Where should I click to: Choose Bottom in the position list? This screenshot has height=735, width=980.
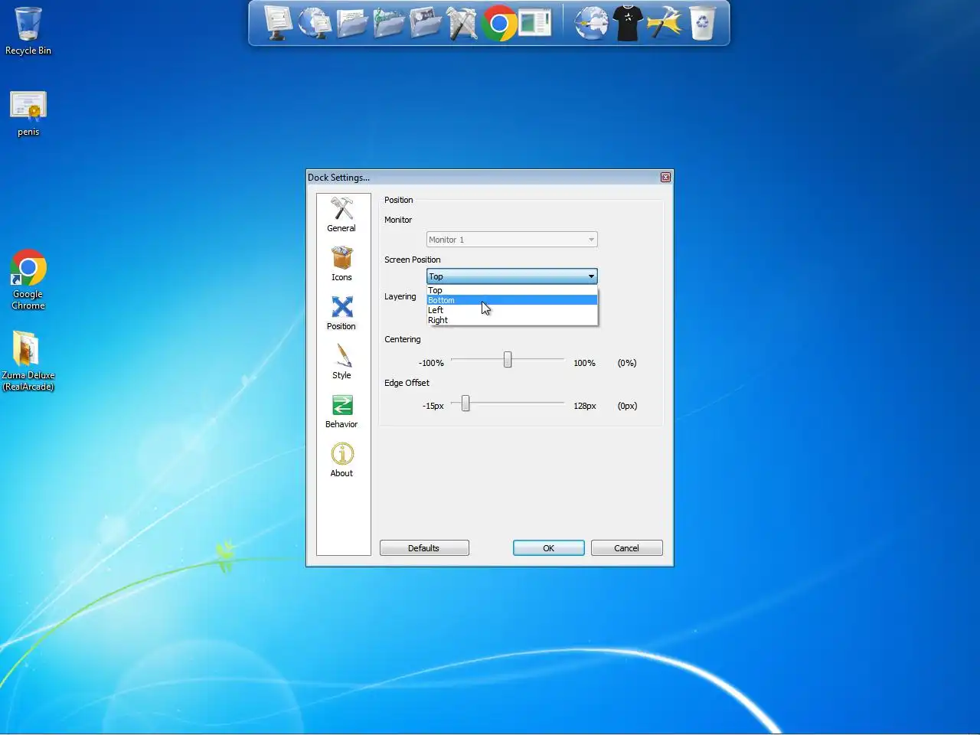point(511,300)
